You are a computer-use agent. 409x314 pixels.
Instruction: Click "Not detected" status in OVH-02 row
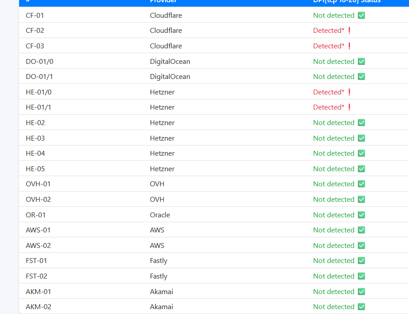[334, 199]
